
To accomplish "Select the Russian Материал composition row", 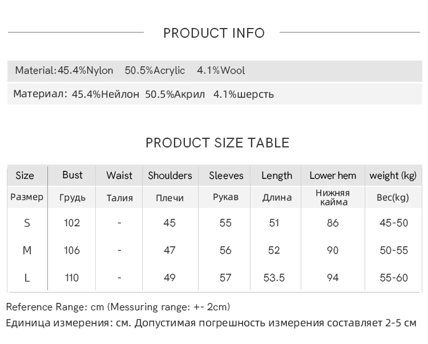I will (215, 94).
